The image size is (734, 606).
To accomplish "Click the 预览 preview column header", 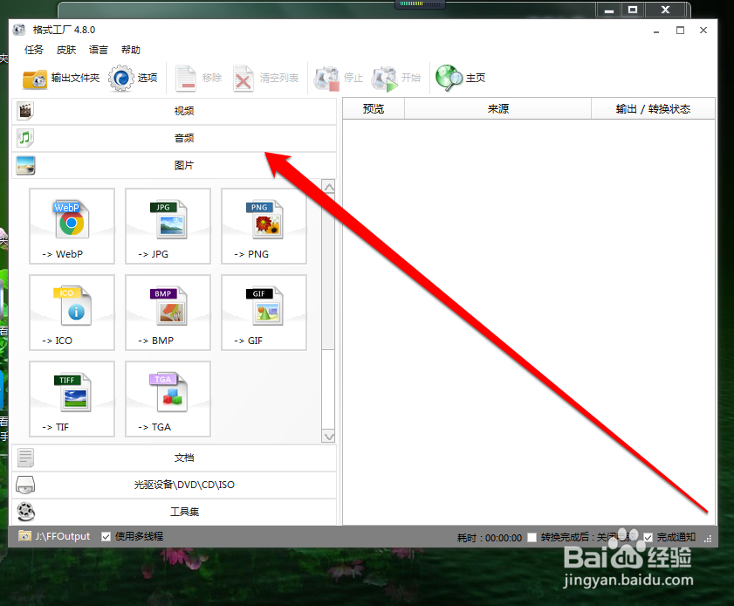I will click(x=374, y=109).
